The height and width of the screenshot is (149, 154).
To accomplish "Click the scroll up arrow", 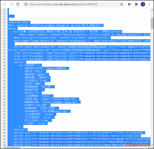I will pos(152,10).
